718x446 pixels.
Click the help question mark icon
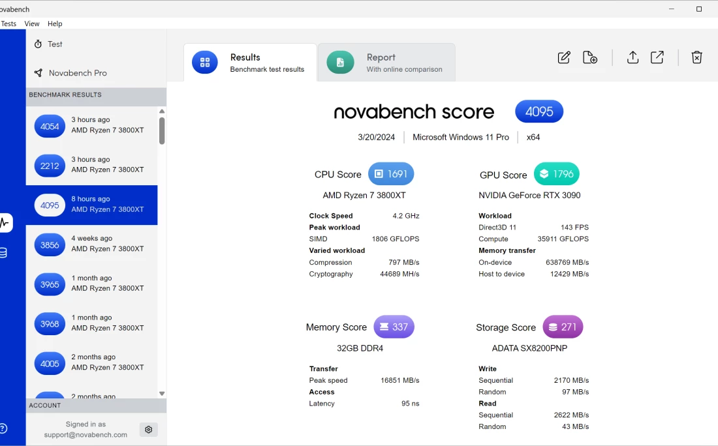coord(3,428)
